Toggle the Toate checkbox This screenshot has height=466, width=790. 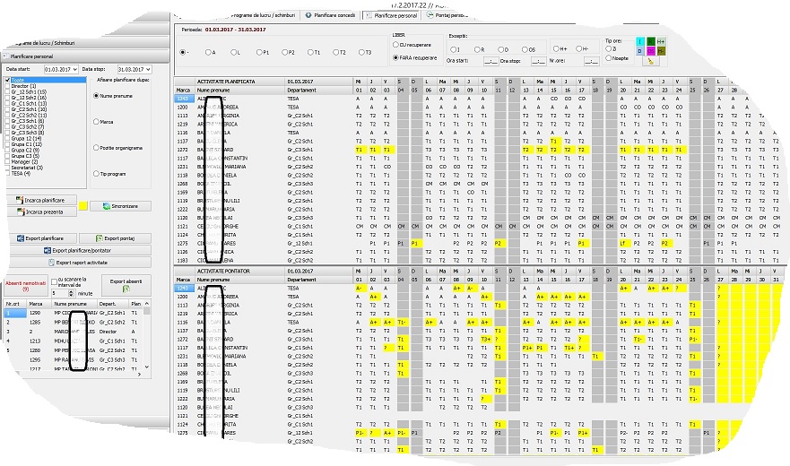tap(7, 80)
